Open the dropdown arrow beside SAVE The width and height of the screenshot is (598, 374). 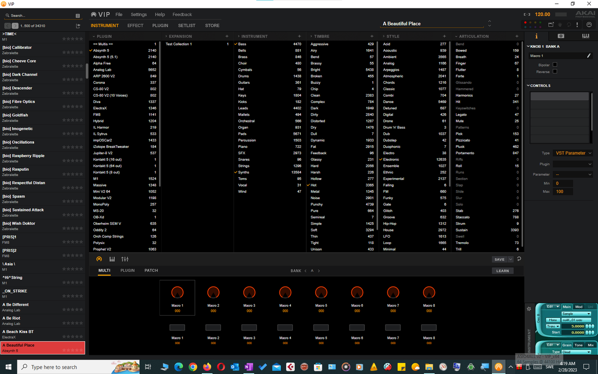point(511,259)
